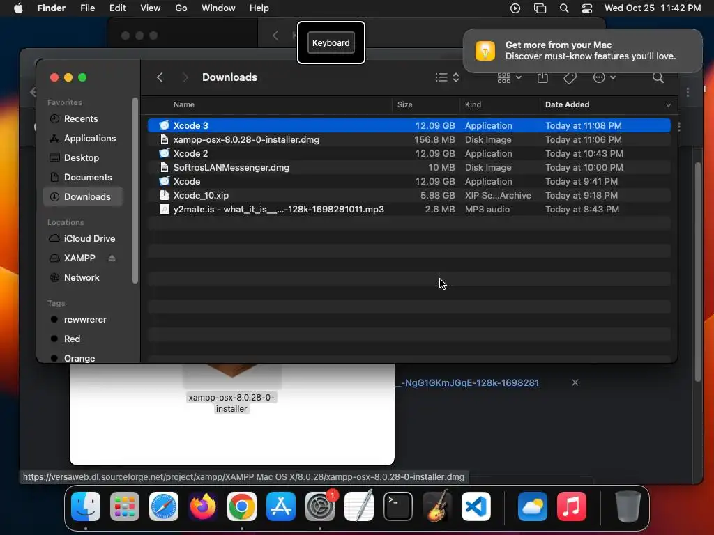Image resolution: width=714 pixels, height=535 pixels.
Task: Switch Finder to list view icon
Action: pyautogui.click(x=441, y=77)
